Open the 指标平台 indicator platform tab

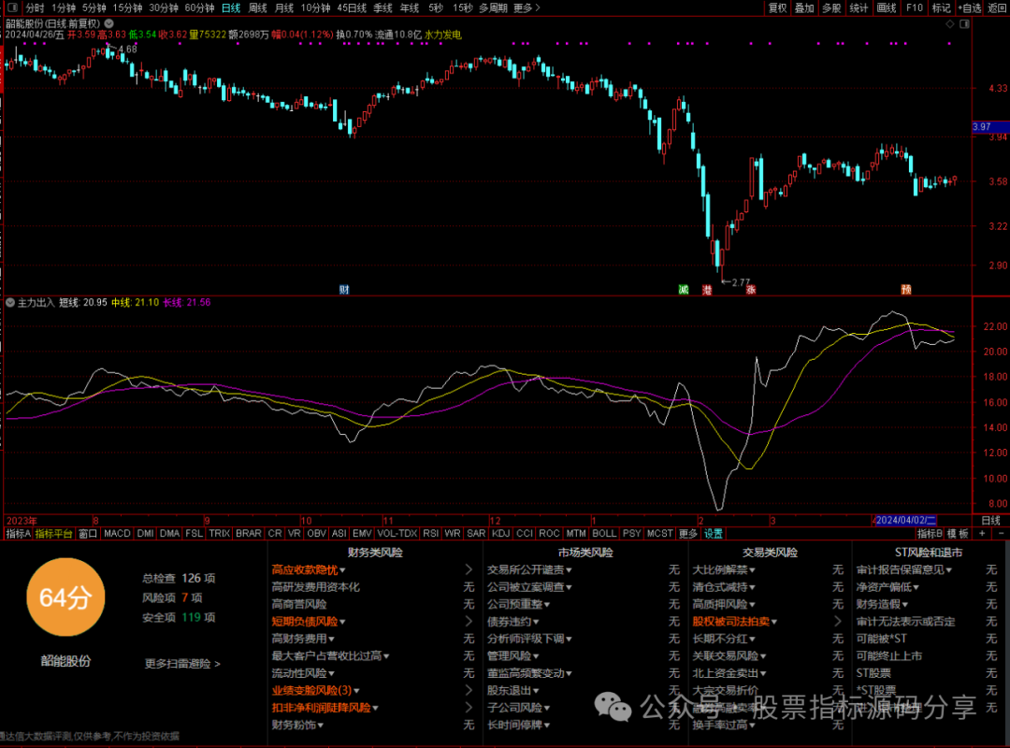pos(53,534)
